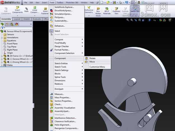Open Reference Geometry tool
The width and height of the screenshot is (175, 131).
[x=89, y=8]
